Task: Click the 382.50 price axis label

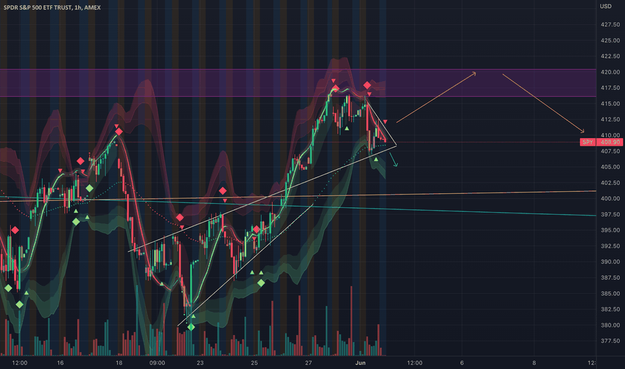Action: tap(610, 309)
